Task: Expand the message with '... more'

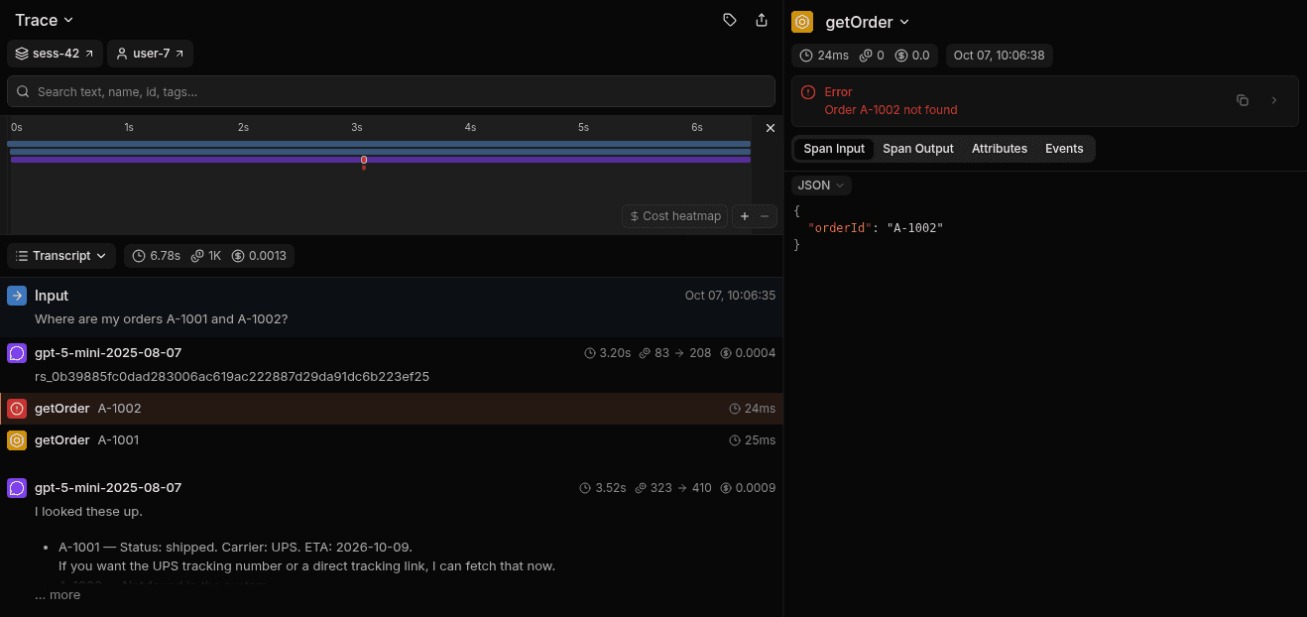Action: (x=58, y=595)
